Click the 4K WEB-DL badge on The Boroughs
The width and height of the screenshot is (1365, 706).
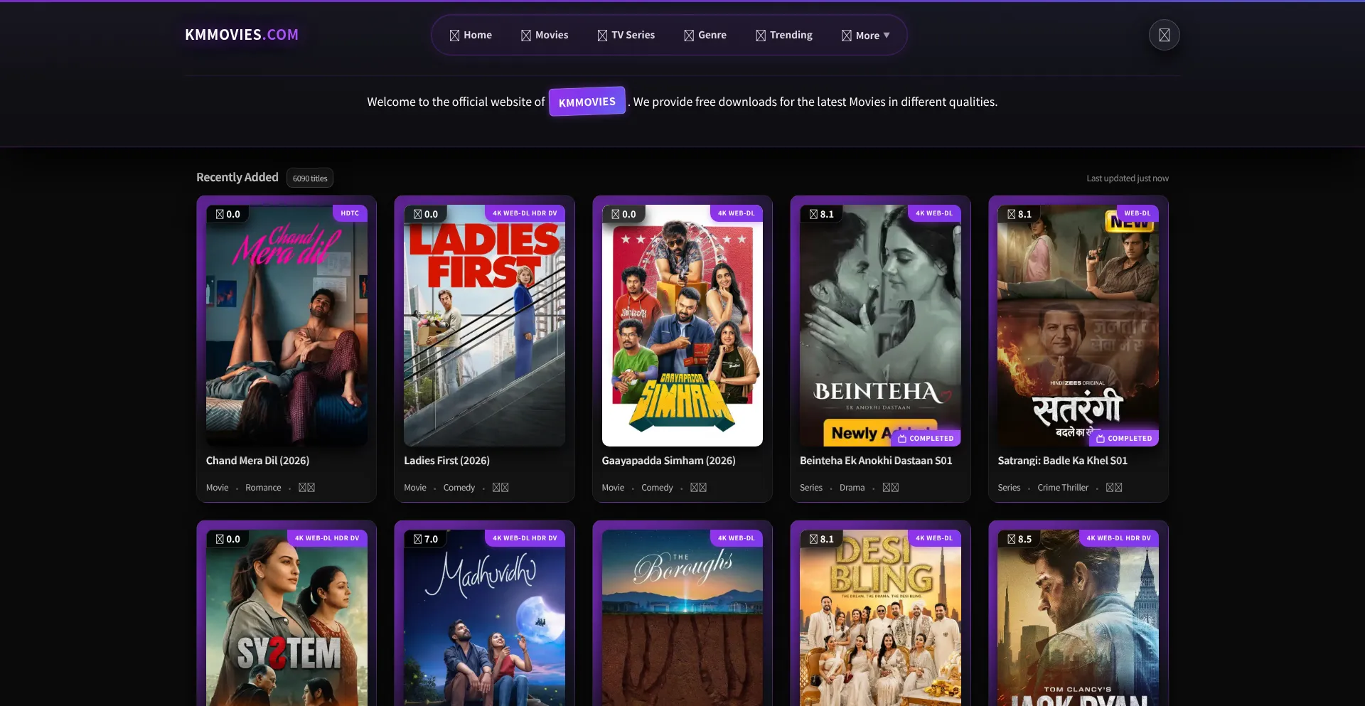click(x=736, y=538)
